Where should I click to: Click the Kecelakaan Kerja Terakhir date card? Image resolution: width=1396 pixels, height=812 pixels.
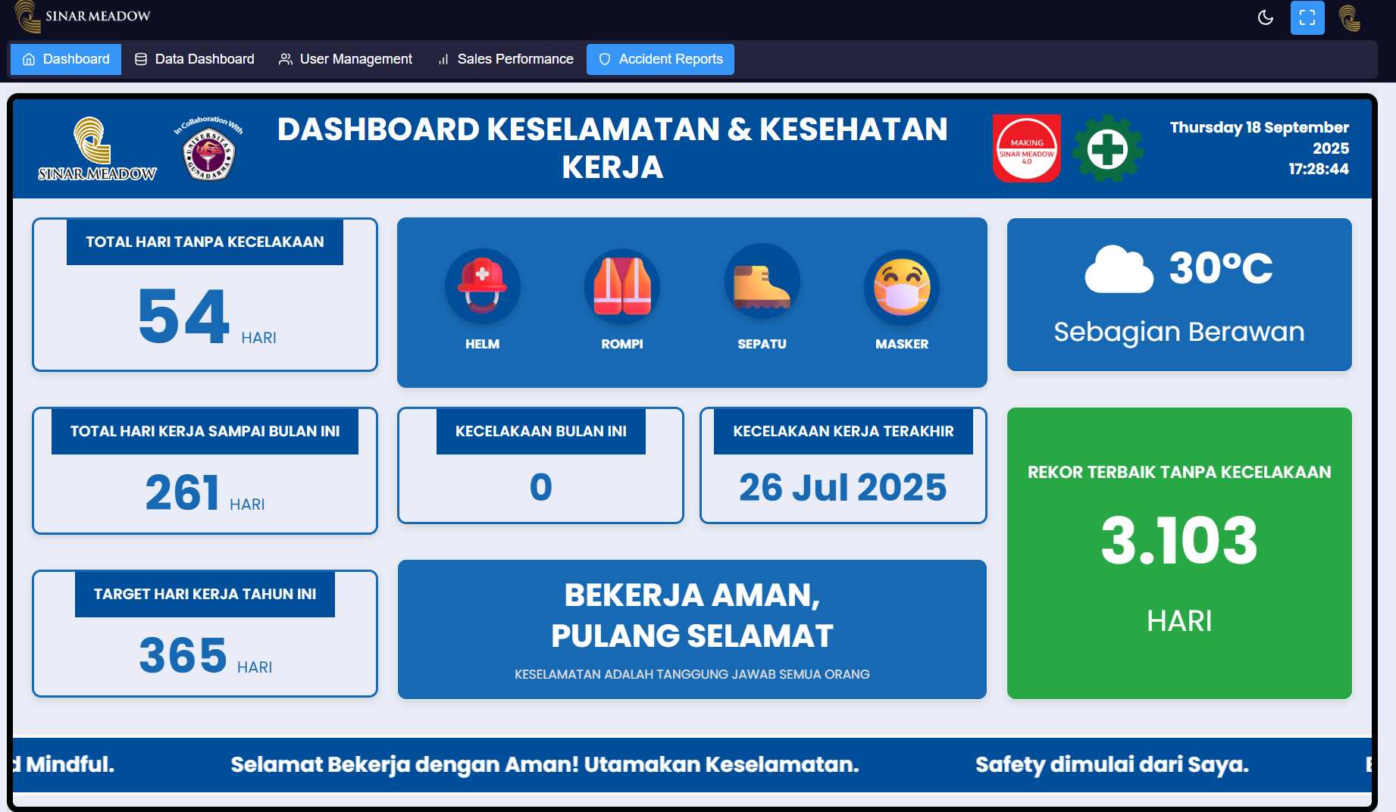pyautogui.click(x=843, y=466)
